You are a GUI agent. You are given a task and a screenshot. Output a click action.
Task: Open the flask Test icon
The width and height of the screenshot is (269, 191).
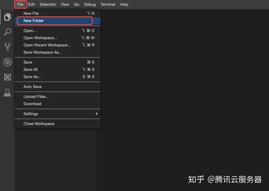(7, 92)
